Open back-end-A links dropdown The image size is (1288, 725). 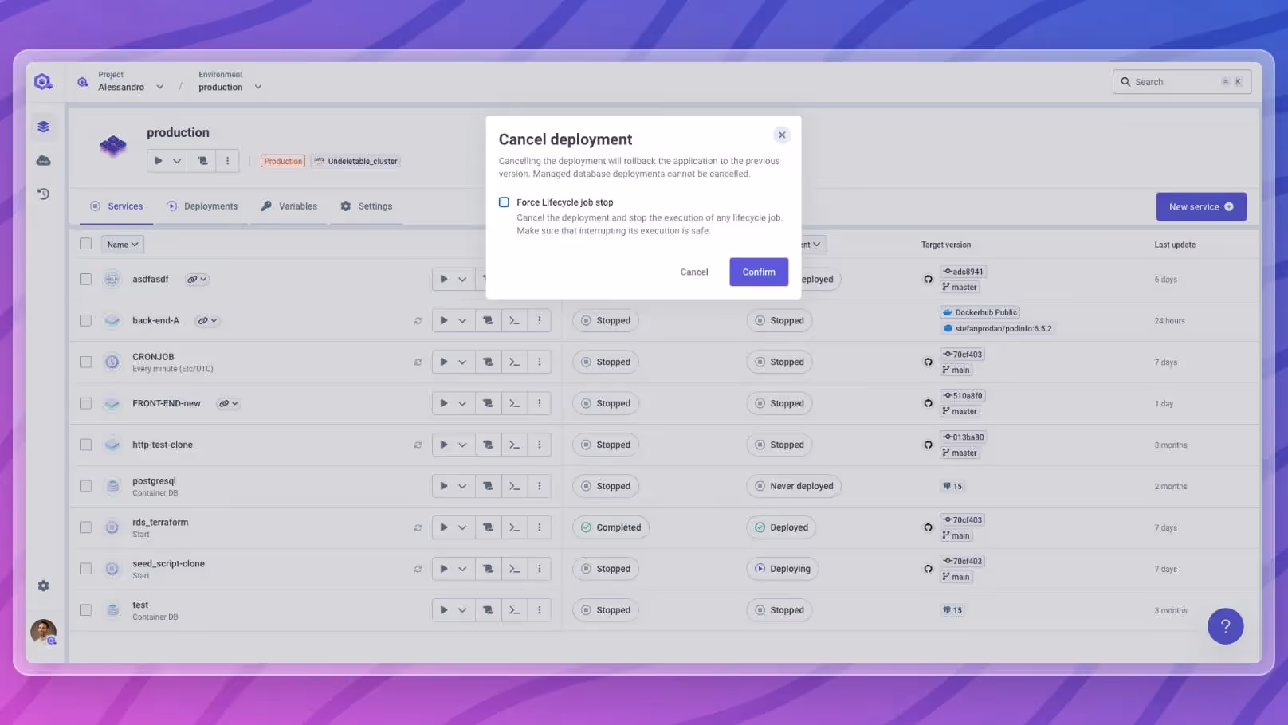(x=207, y=321)
